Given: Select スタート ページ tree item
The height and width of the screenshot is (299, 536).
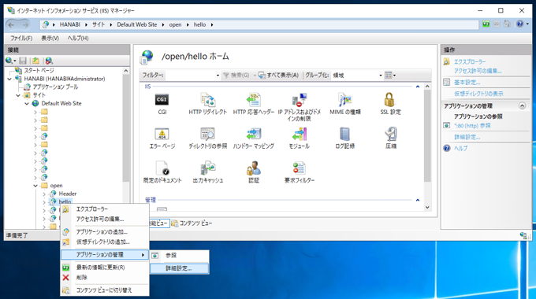Looking at the screenshot, I should tap(39, 70).
